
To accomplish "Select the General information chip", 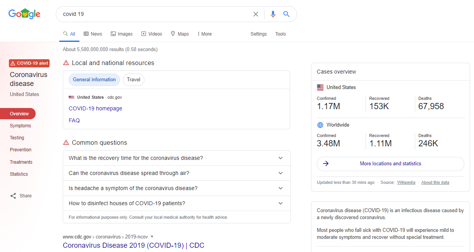I will 94,80.
